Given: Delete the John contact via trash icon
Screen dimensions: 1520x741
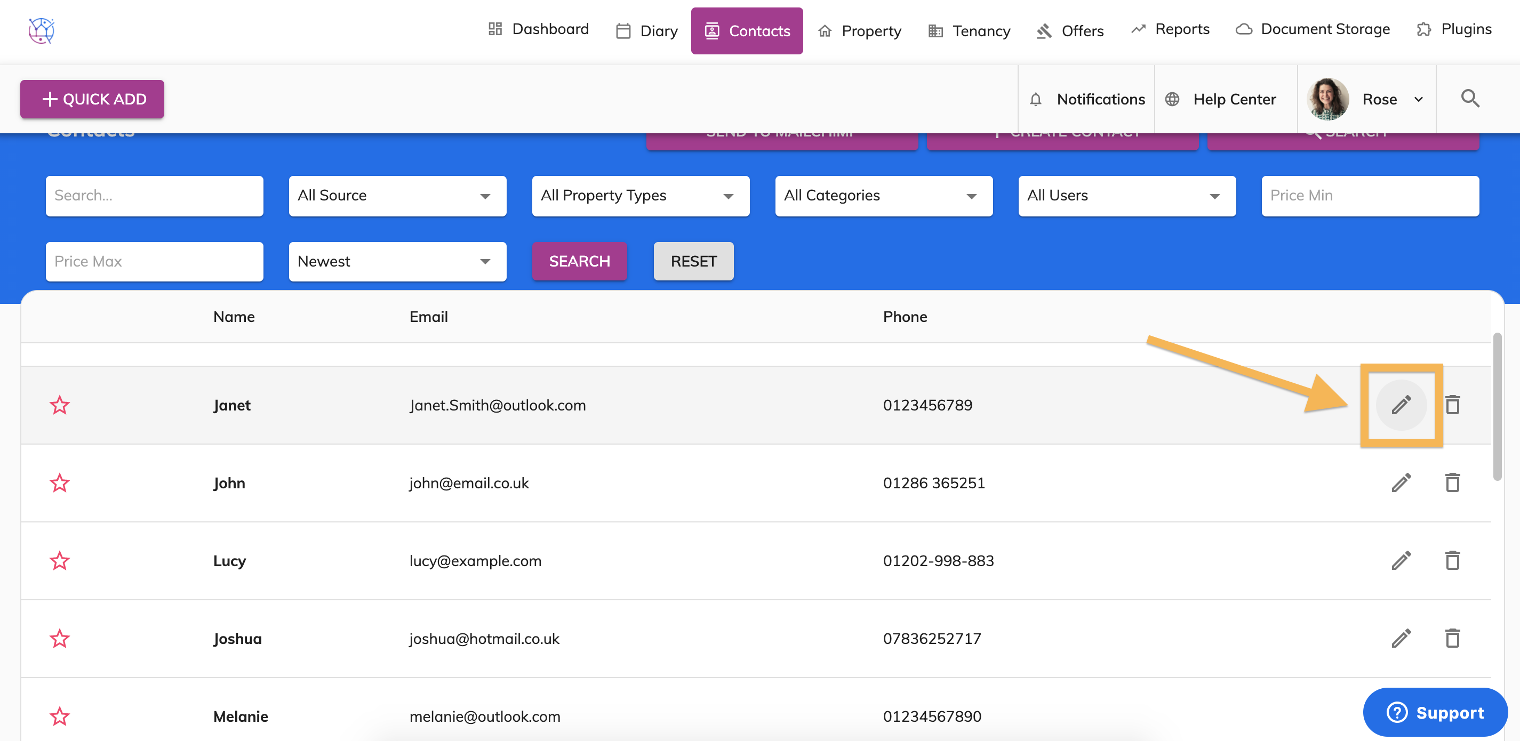Looking at the screenshot, I should pyautogui.click(x=1452, y=482).
